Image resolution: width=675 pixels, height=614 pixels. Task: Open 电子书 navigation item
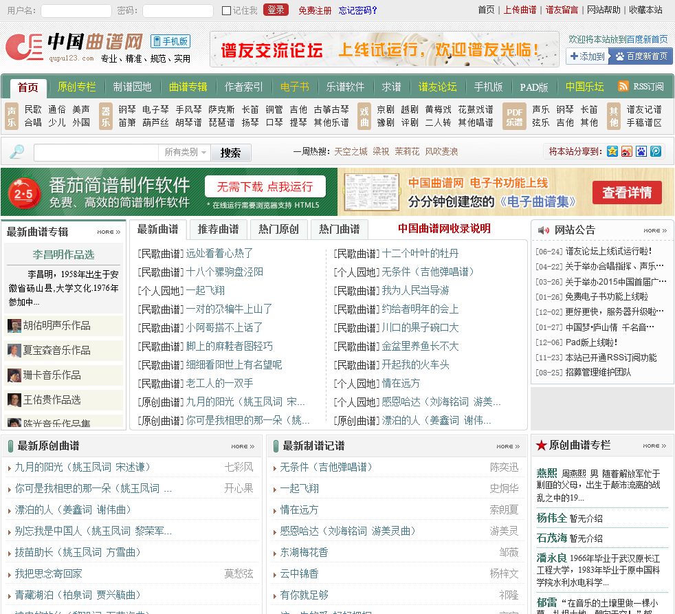[x=295, y=87]
